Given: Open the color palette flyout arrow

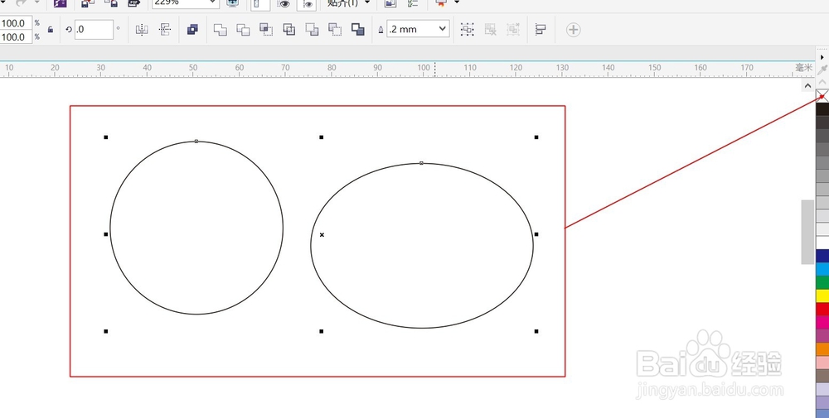Looking at the screenshot, I should [x=822, y=57].
